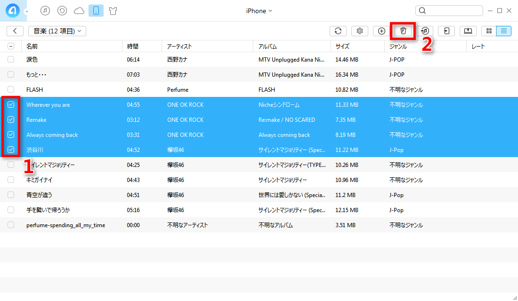
Task: Click the 05:16 duration cell
Action: click(133, 210)
